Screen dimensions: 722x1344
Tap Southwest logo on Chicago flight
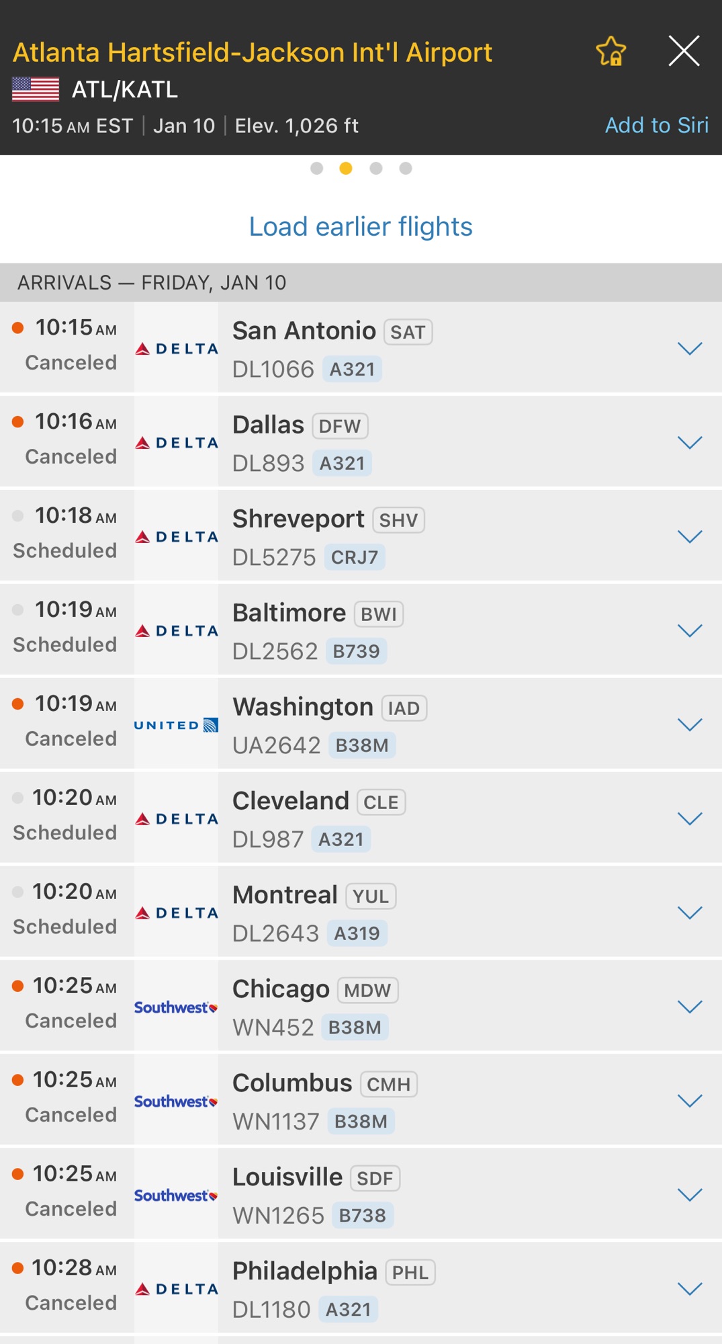click(x=177, y=1007)
